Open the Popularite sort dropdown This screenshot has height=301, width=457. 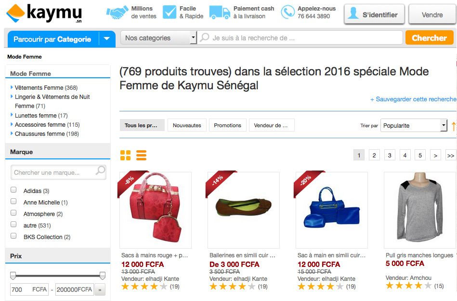[x=414, y=125]
